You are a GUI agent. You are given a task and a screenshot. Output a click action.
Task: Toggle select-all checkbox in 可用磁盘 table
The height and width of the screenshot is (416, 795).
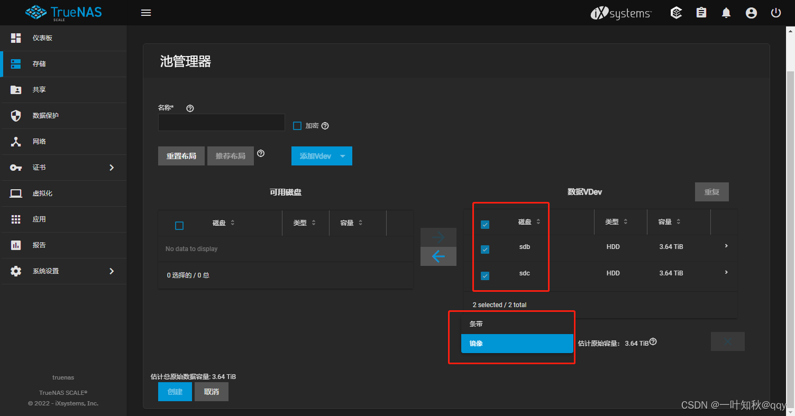(179, 226)
